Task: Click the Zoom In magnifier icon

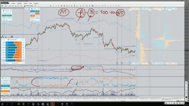Action: coord(87,6)
